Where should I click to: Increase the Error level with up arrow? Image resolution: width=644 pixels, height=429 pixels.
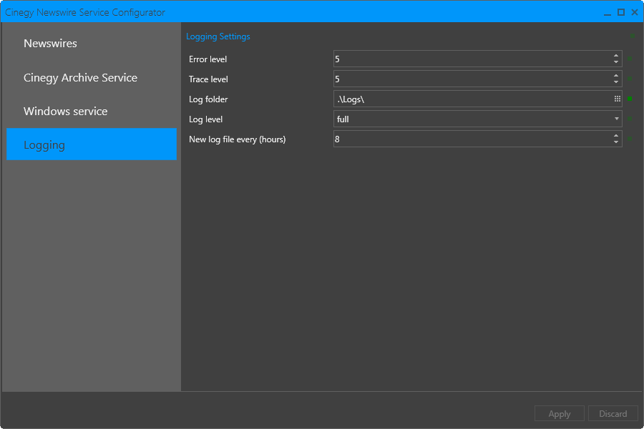point(615,55)
